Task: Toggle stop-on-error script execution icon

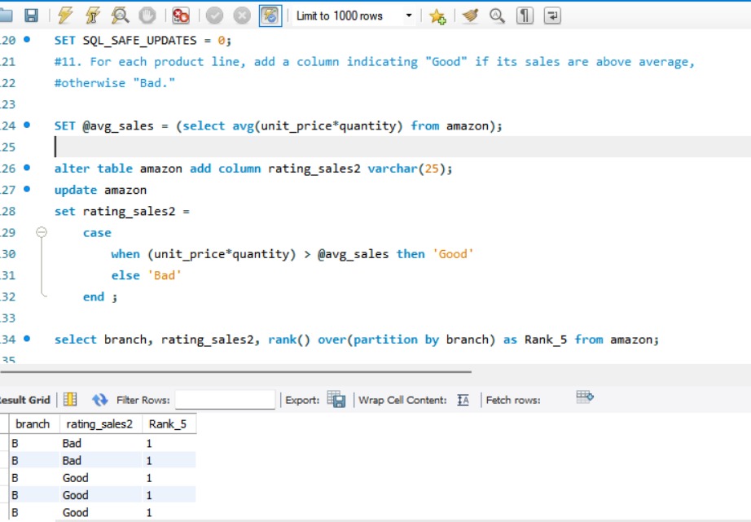Action: (181, 15)
